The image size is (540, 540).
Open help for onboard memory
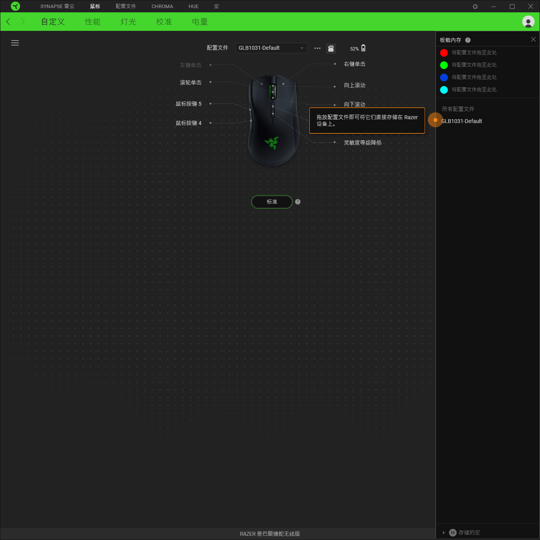(x=468, y=40)
